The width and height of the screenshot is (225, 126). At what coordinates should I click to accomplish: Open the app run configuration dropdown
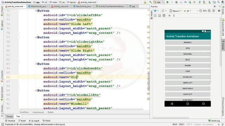159,2
